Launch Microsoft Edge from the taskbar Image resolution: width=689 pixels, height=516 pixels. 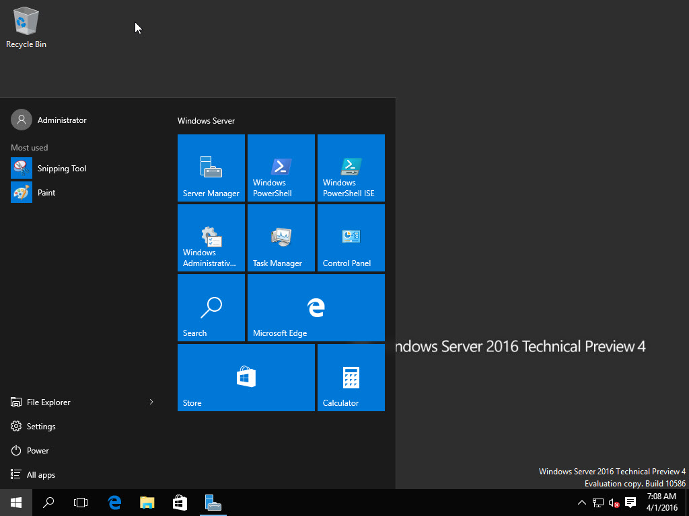(114, 503)
